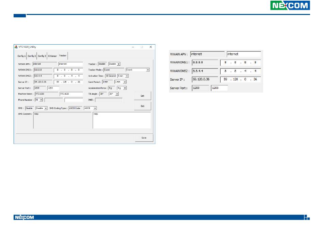Image resolution: width=323 pixels, height=226 pixels.
Task: Click the VTC1020_Utility title bar app icon
Action: click(x=16, y=47)
